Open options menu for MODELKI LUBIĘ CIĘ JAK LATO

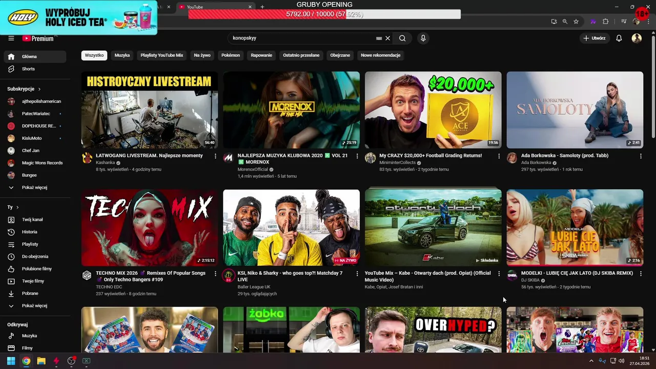(x=641, y=274)
